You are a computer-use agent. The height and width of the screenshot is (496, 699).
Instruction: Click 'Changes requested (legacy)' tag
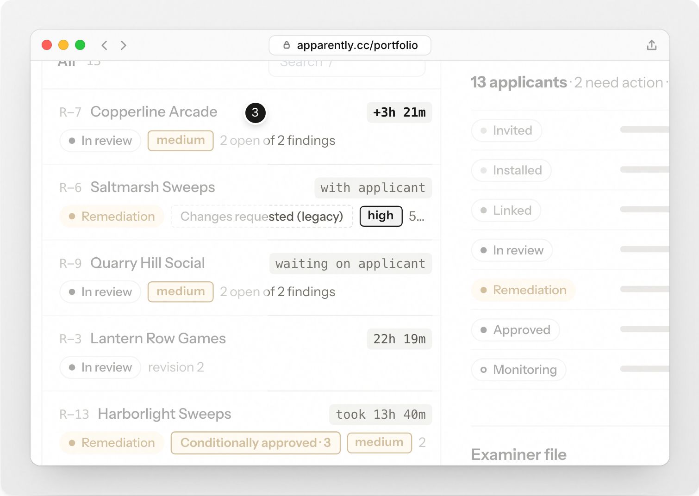pyautogui.click(x=262, y=216)
